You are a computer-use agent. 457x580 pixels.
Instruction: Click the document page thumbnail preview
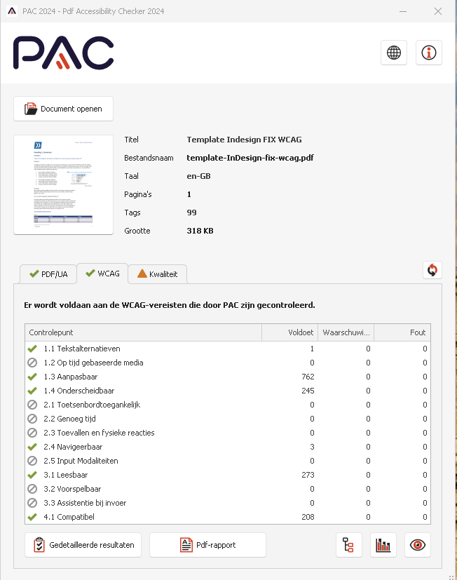pyautogui.click(x=64, y=184)
